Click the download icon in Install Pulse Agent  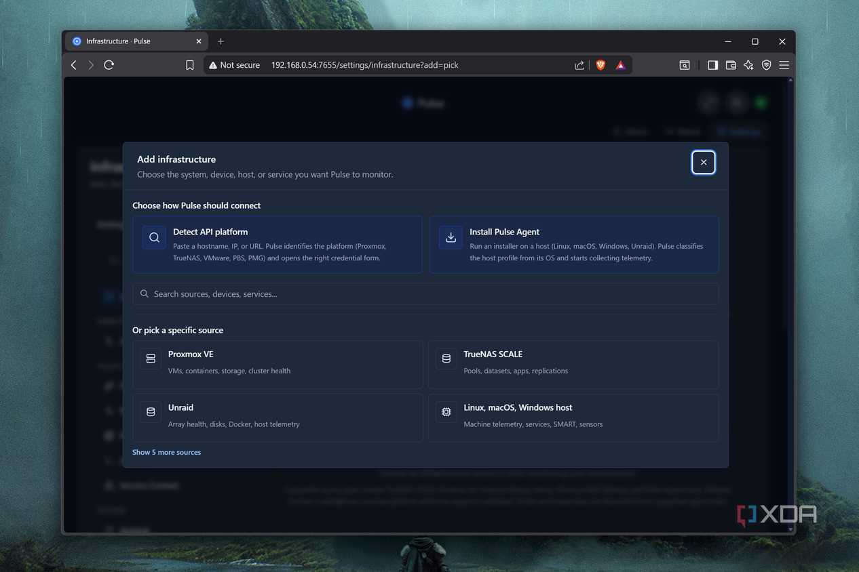[x=451, y=237]
